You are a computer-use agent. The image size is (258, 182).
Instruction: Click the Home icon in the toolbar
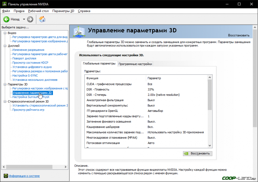42,19
